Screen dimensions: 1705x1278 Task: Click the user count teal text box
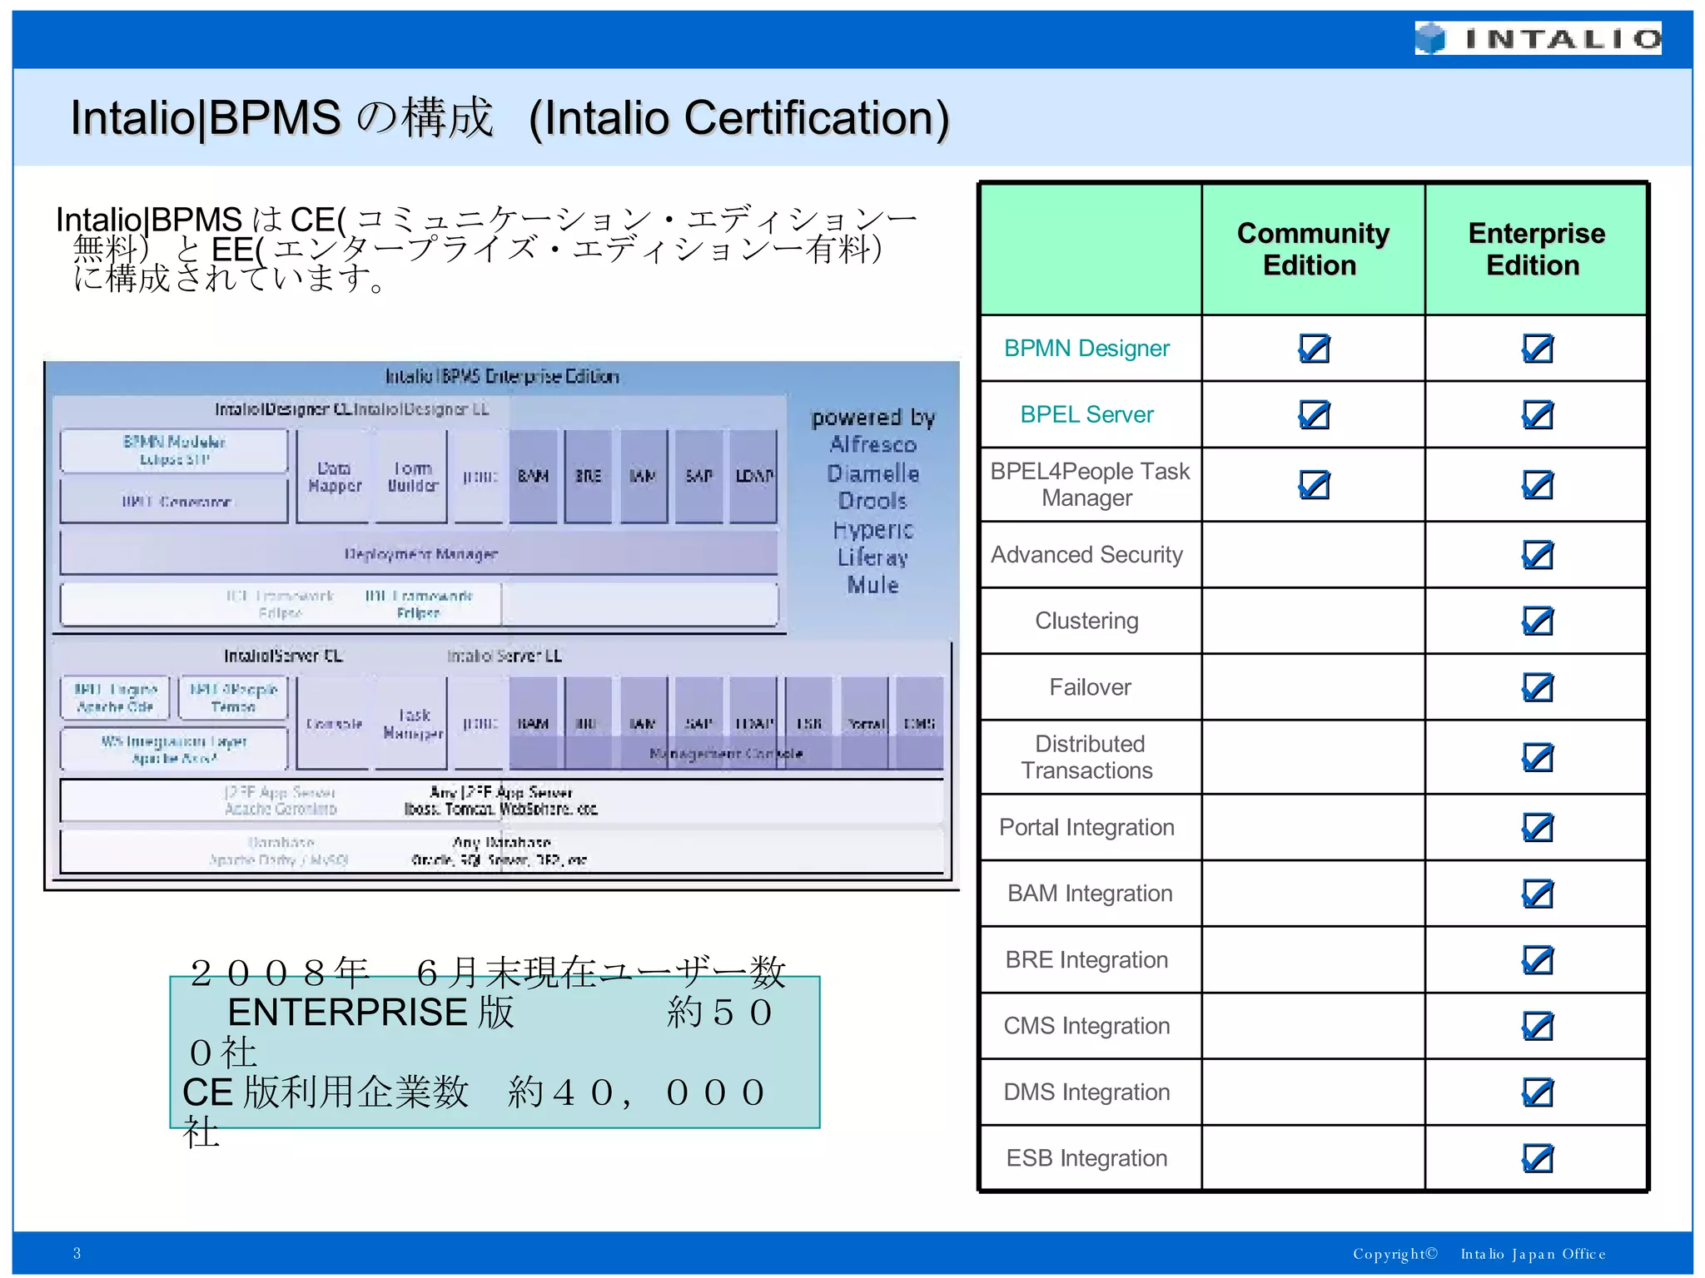(x=495, y=1053)
